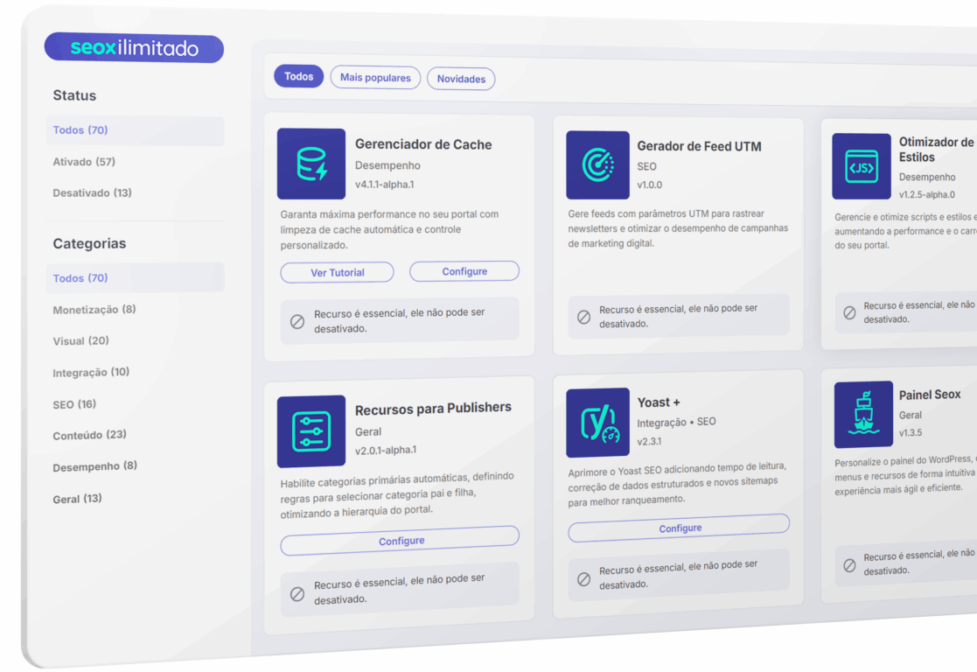
Task: Click the Gerador de Feed UTM target icon
Action: [597, 165]
